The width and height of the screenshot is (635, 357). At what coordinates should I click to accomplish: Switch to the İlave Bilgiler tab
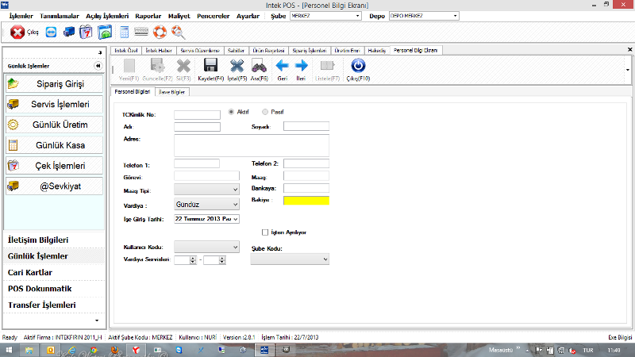click(x=172, y=92)
